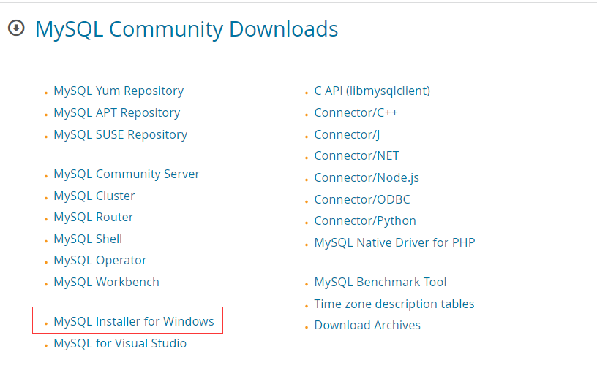Click MySQL Installer for Windows

(134, 322)
